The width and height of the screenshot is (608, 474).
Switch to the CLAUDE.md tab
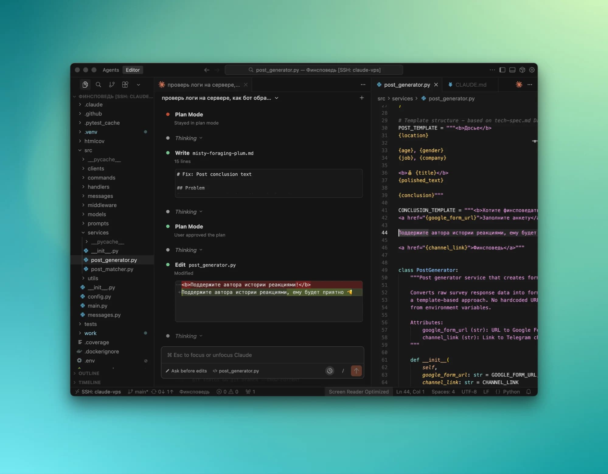point(470,85)
